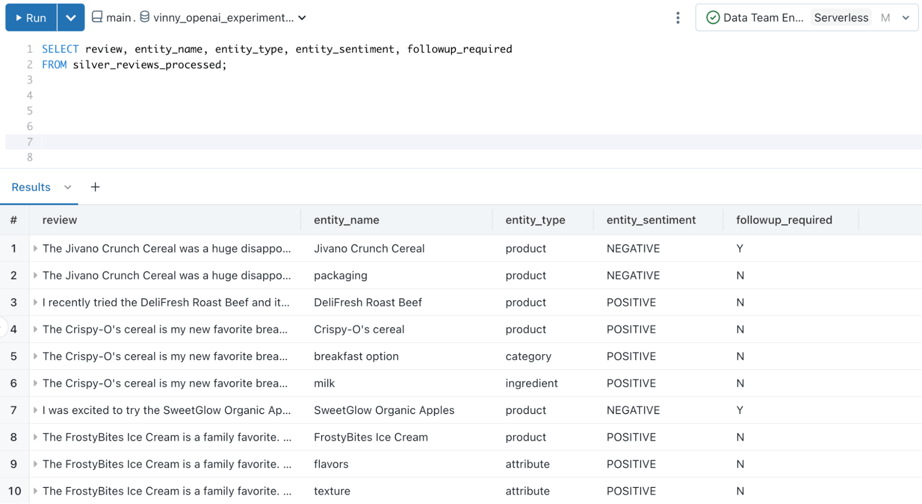Add a new result tab with plus icon
The height and width of the screenshot is (504, 922).
[95, 187]
